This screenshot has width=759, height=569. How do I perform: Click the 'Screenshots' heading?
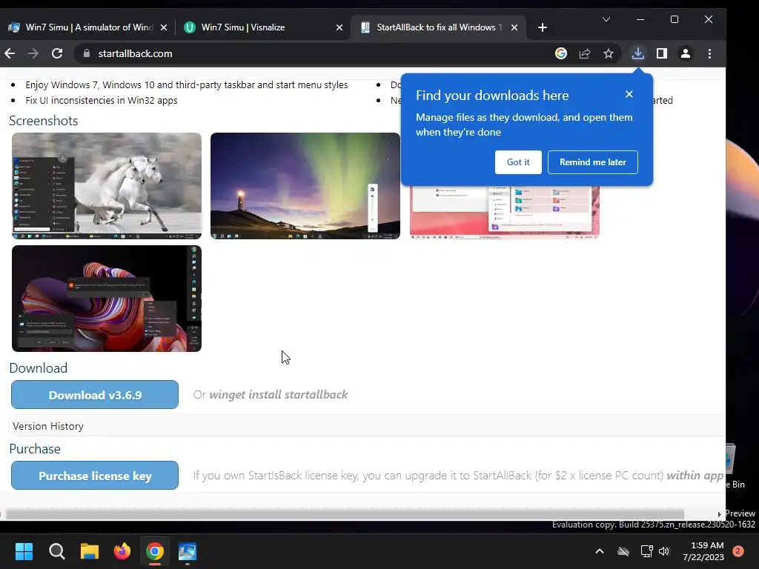[x=44, y=121]
